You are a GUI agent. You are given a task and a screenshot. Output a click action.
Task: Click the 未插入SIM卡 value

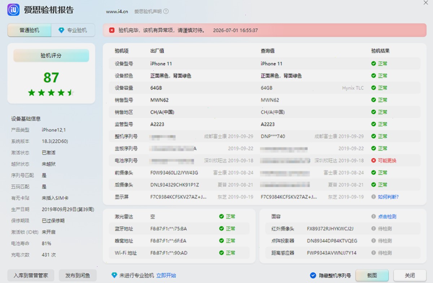[x=55, y=198]
